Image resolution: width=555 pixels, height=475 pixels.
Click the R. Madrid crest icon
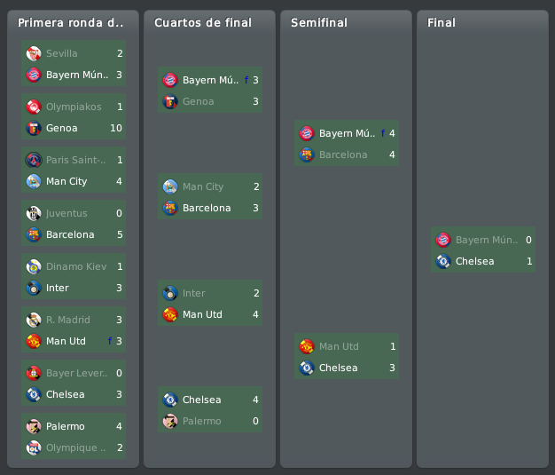click(34, 320)
